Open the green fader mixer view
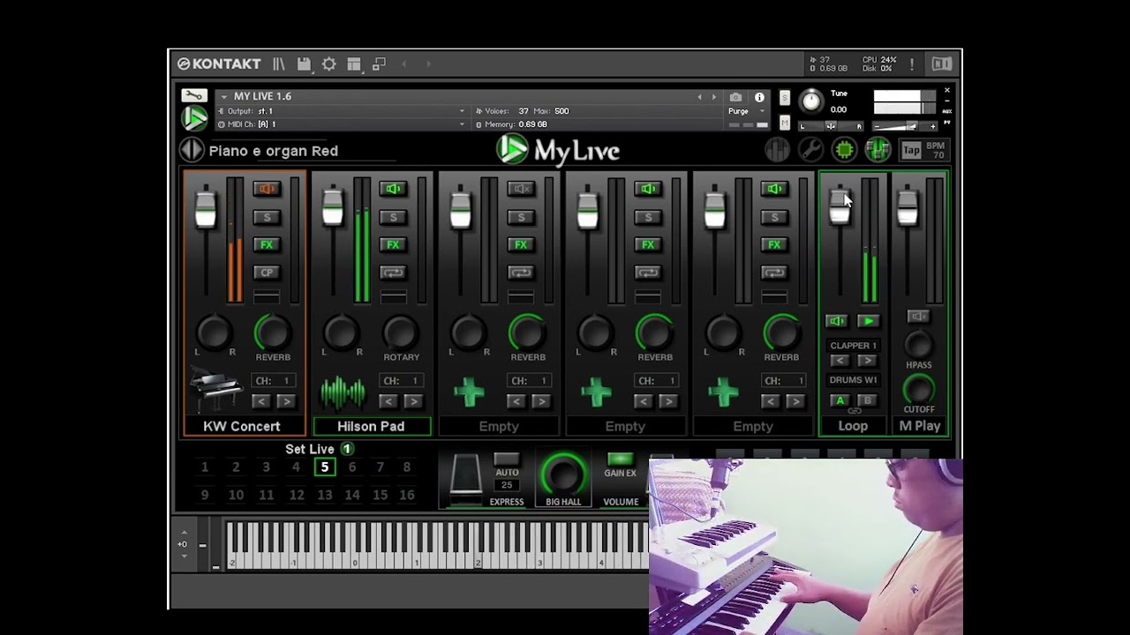The width and height of the screenshot is (1130, 635). click(x=878, y=150)
